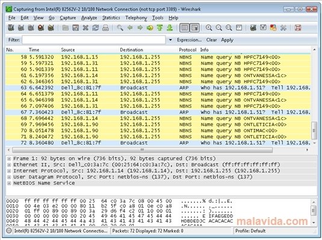Image resolution: width=322 pixels, height=240 pixels.
Task: Find a packet magnifier icon
Action: [120, 28]
